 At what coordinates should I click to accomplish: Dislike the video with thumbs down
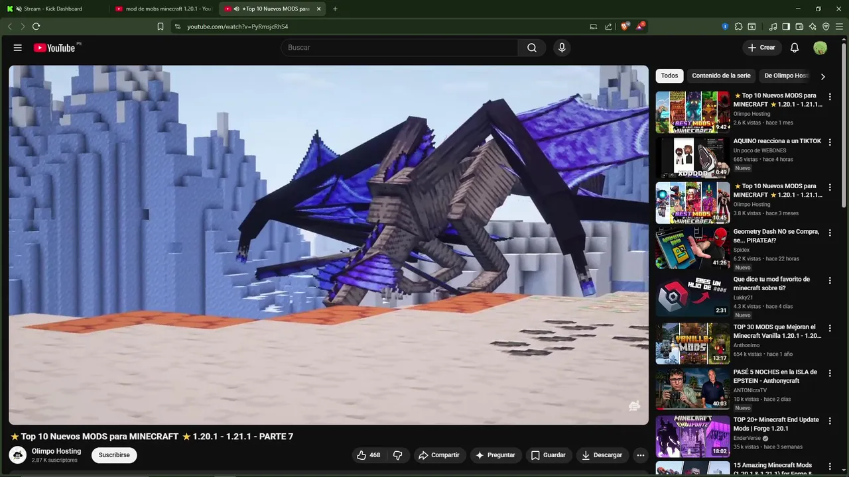(398, 455)
